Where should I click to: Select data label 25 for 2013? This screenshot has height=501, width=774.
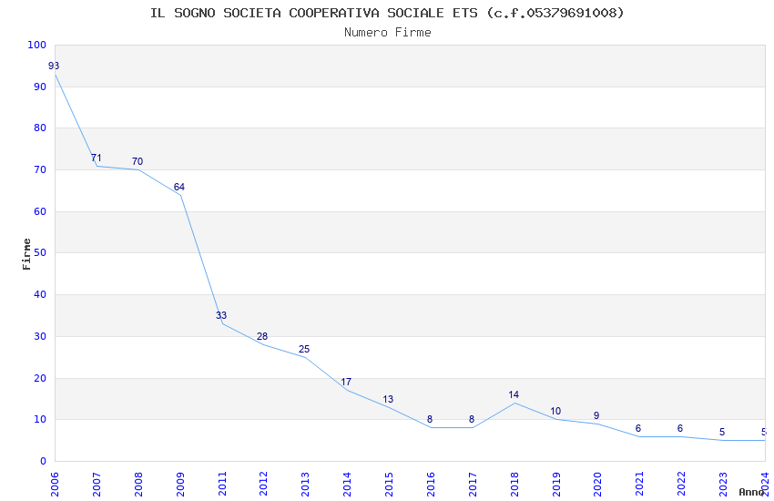(x=304, y=350)
